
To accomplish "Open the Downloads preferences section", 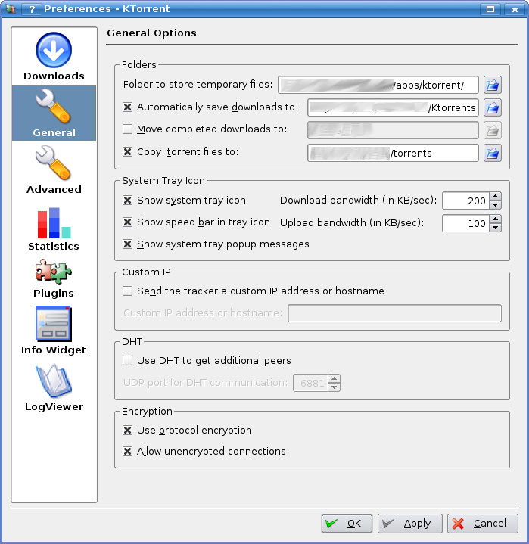I will [54, 57].
